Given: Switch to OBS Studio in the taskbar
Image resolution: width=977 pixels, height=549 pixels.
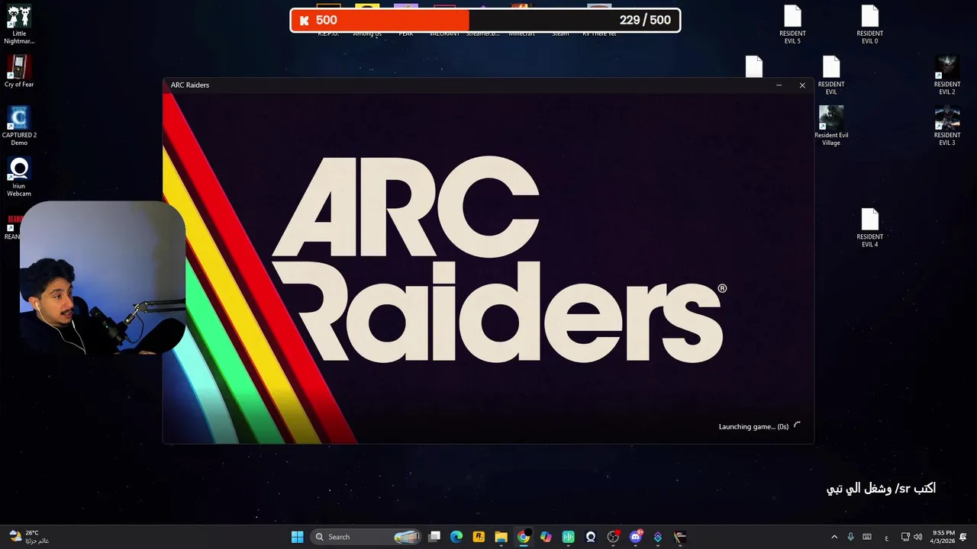Looking at the screenshot, I should point(613,537).
